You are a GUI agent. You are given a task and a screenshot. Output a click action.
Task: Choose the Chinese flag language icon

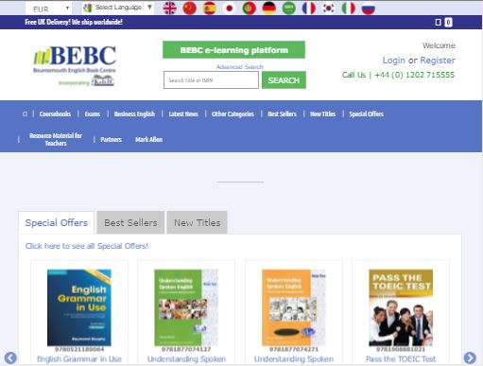[189, 9]
